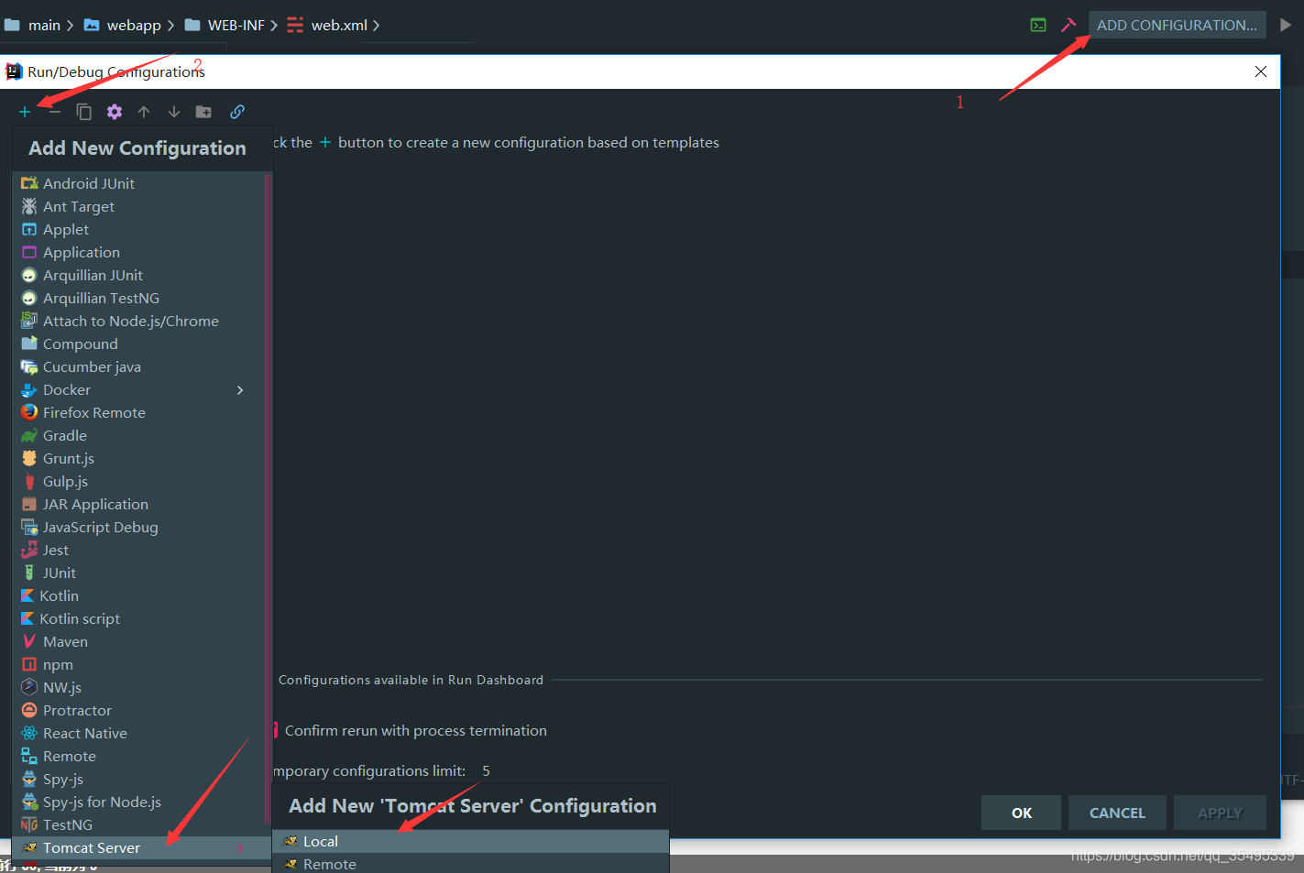Select Remote configuration type in left list
This screenshot has width=1304, height=873.
click(137, 756)
